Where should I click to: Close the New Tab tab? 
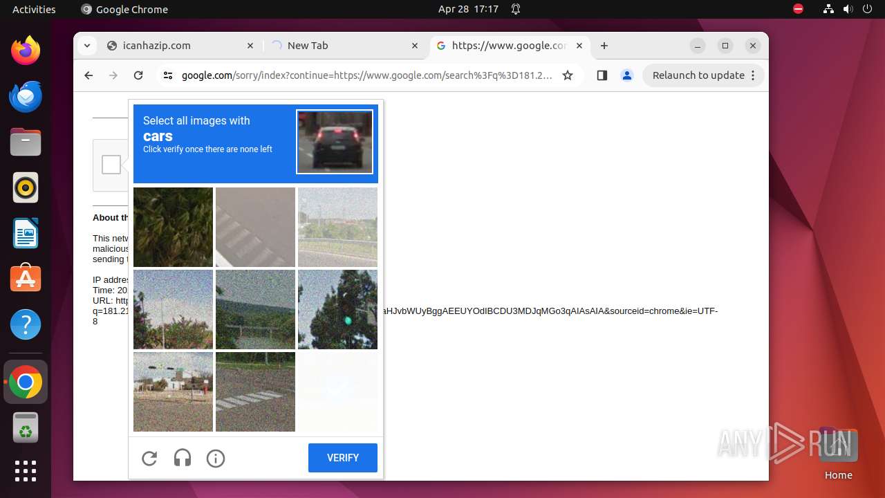(x=415, y=46)
